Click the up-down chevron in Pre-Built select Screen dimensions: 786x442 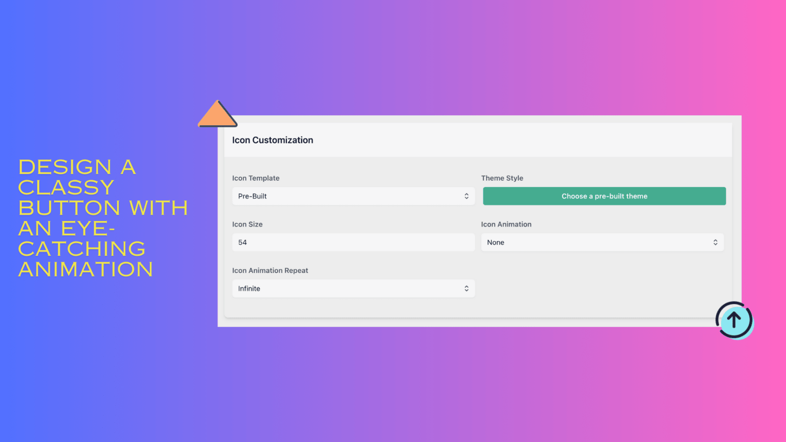pos(466,196)
